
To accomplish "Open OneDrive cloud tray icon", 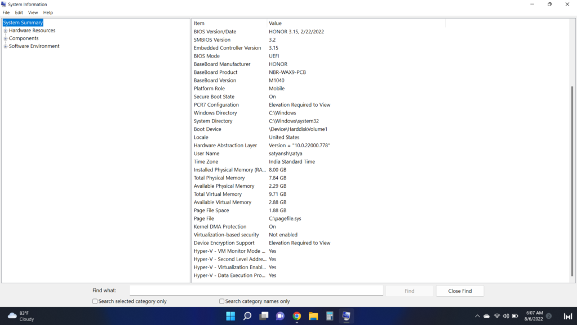I will tap(486, 316).
